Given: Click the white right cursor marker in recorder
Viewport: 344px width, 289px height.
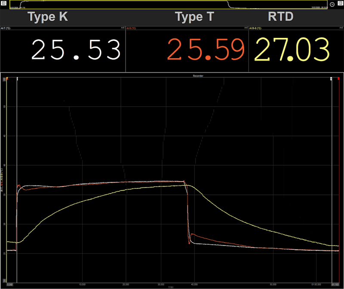Looking at the screenshot, I should (x=331, y=79).
